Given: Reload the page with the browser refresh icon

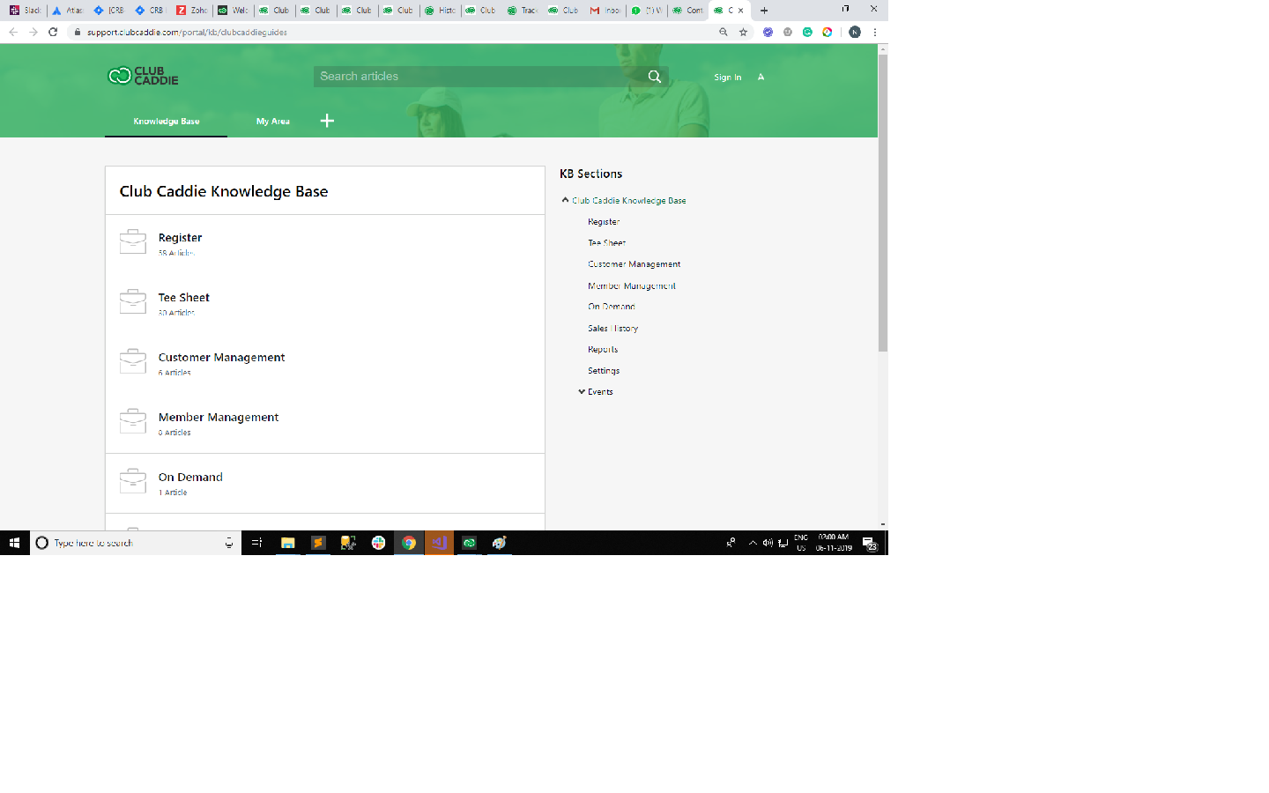Looking at the screenshot, I should click(53, 32).
